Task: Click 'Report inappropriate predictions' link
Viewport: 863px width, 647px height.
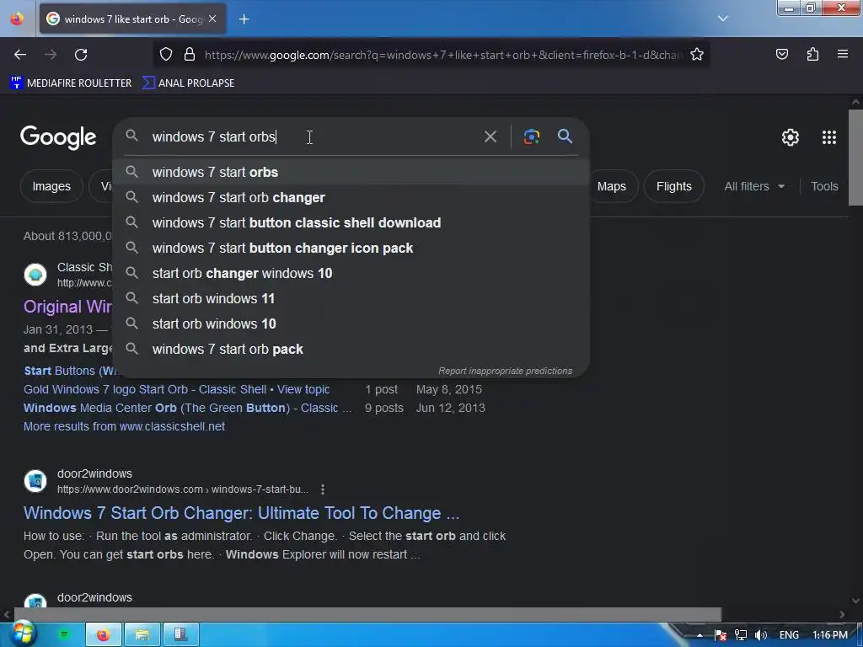Action: 505,371
